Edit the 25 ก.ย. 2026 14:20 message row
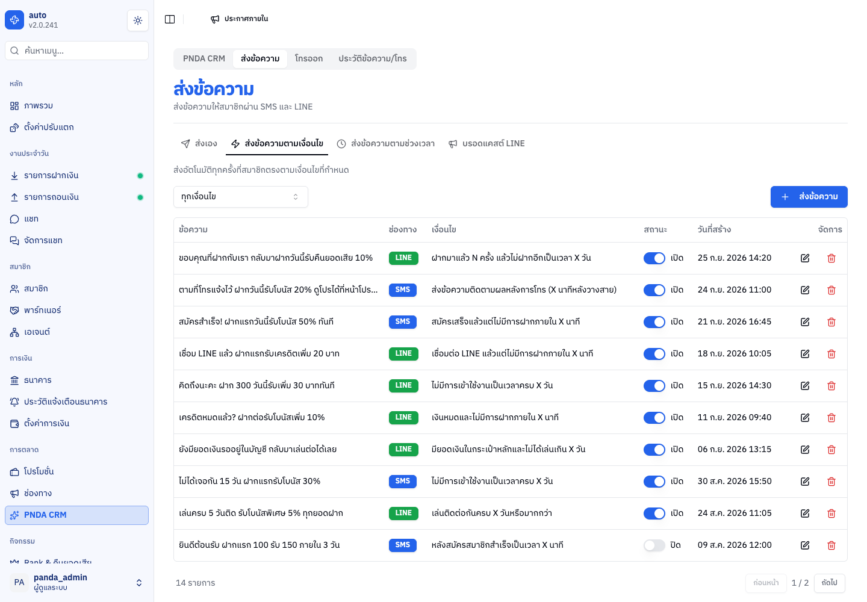The width and height of the screenshot is (867, 602). (x=805, y=258)
